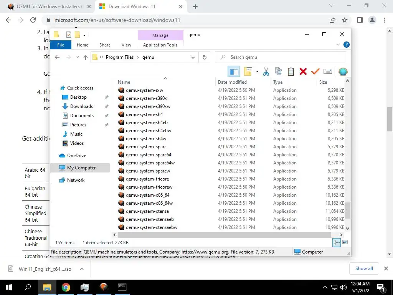Sort files by the Name column header
Image resolution: width=393 pixels, height=295 pixels.
point(165,82)
